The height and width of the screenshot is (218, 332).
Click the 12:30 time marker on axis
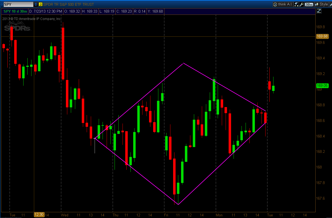coord(39,215)
